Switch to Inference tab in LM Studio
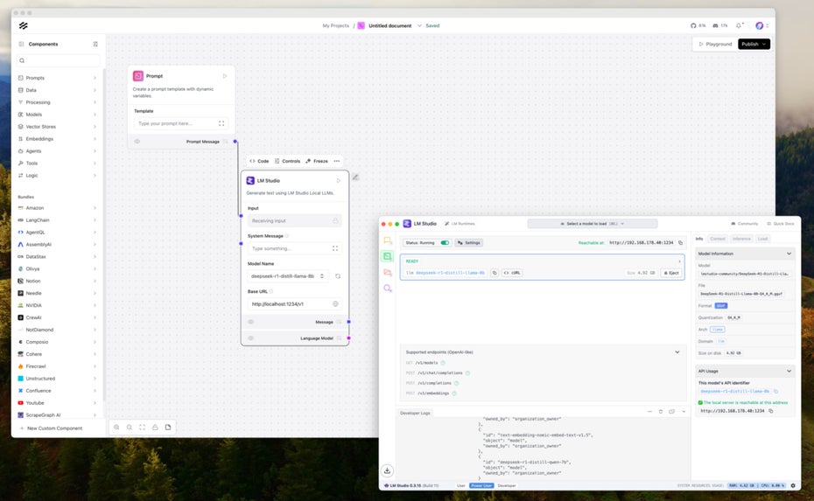Screen dimensions: 814x501 click(x=741, y=239)
